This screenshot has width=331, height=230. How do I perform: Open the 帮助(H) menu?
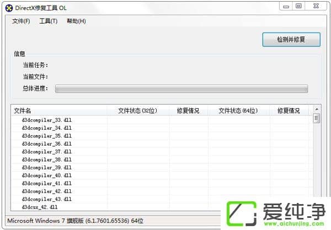click(x=76, y=21)
